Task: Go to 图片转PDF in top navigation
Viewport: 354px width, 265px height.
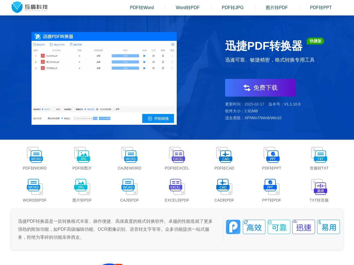Action: click(277, 8)
